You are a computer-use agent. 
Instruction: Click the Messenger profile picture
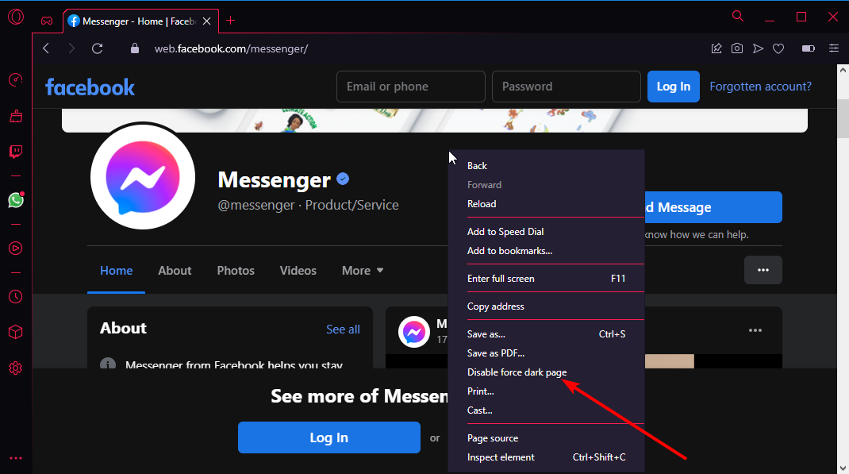[x=143, y=177]
